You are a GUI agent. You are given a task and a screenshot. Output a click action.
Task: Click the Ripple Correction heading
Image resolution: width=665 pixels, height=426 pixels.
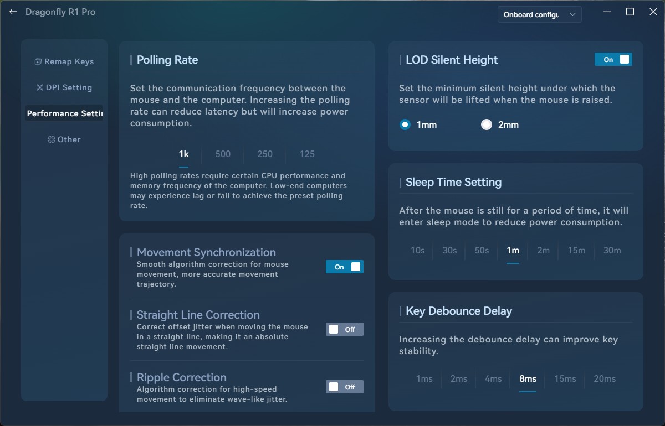[x=182, y=377]
